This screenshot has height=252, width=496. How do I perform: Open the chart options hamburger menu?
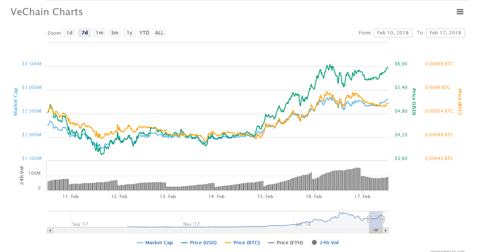[460, 11]
